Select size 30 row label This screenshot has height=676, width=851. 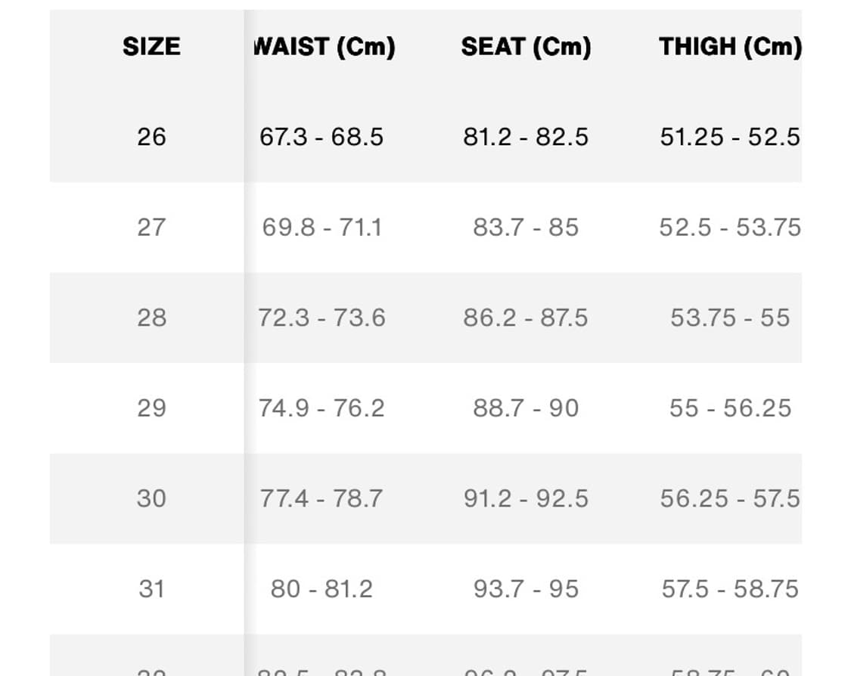coord(151,498)
